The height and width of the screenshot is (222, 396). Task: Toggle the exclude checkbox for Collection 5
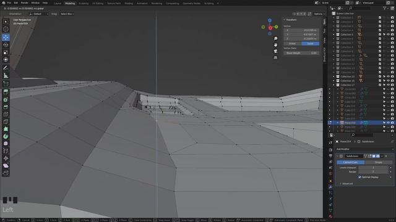point(380,35)
